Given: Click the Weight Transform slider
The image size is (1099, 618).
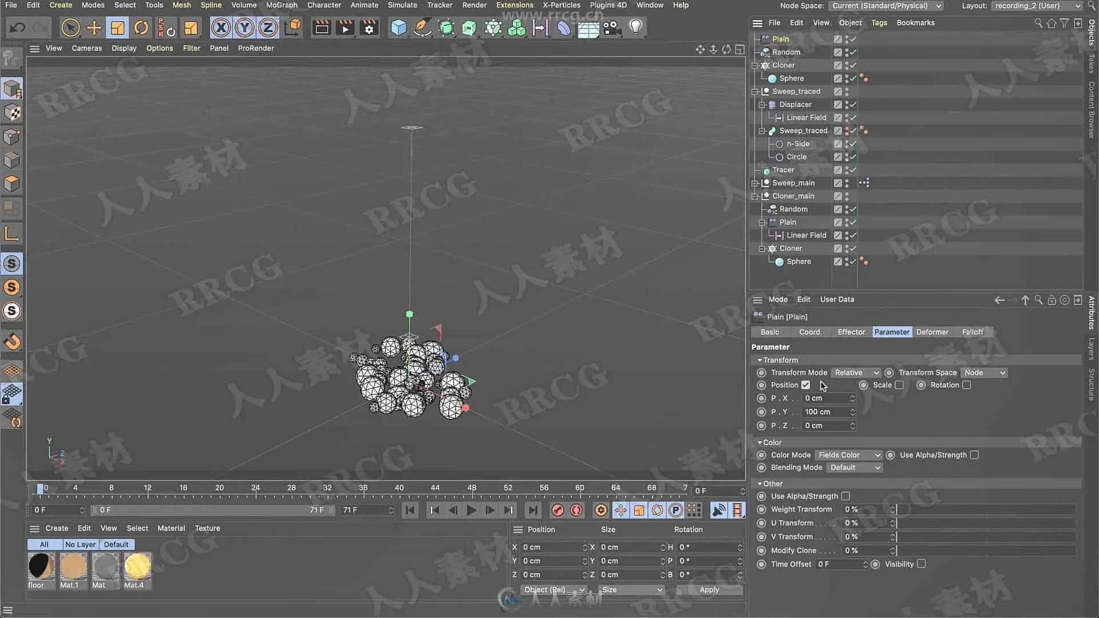Looking at the screenshot, I should click(x=986, y=509).
